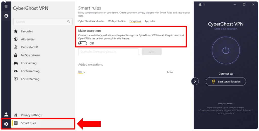This screenshot has width=259, height=131.
Task: Click the Added exceptions heading
Action: 91,65
